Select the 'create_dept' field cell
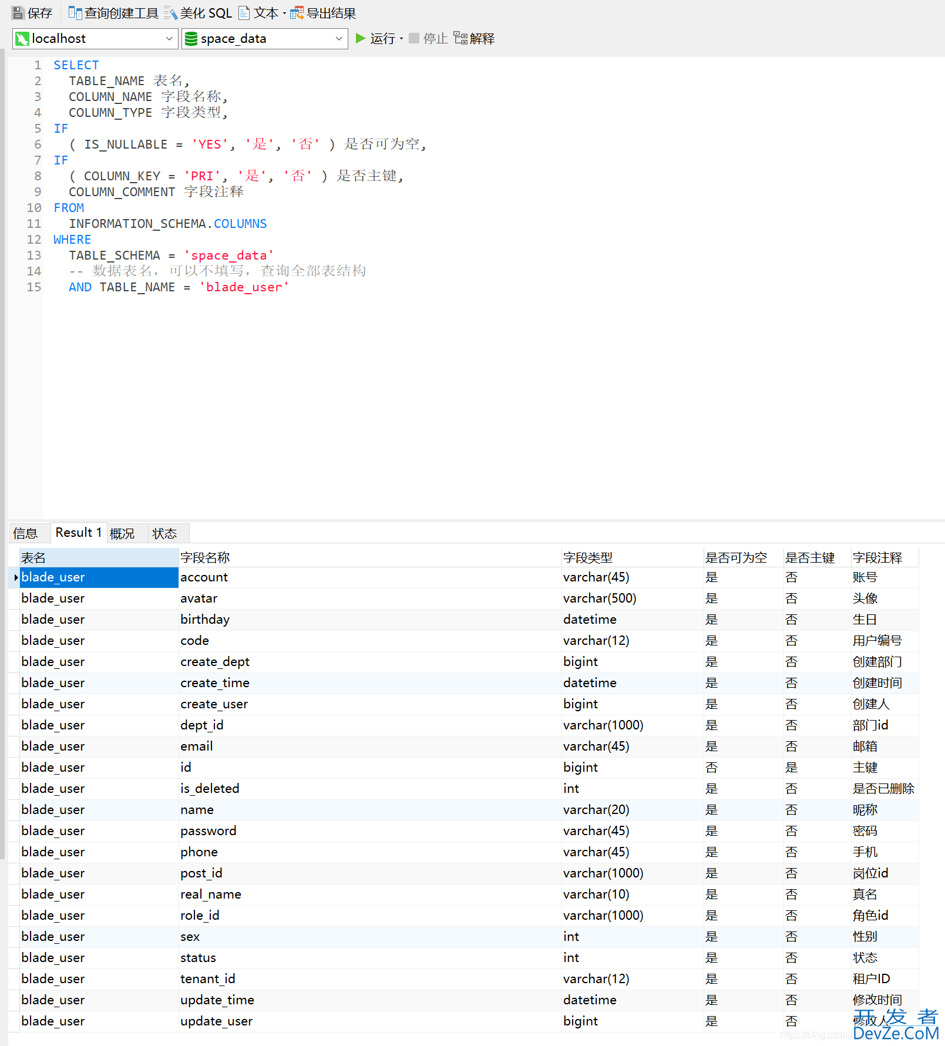The height and width of the screenshot is (1046, 945). pos(370,662)
